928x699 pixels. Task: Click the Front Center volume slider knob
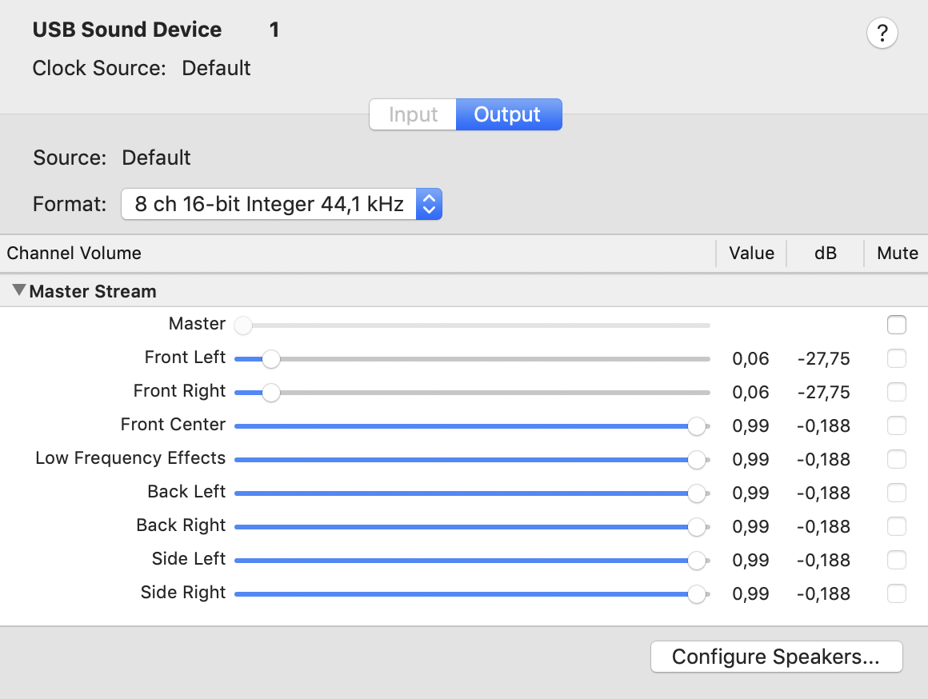pyautogui.click(x=697, y=426)
